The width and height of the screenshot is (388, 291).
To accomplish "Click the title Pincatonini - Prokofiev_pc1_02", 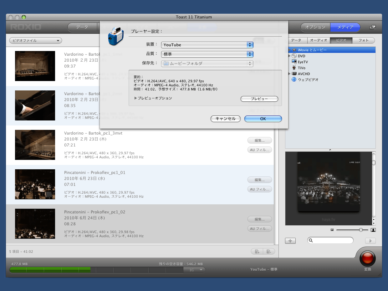I will pyautogui.click(x=95, y=212).
